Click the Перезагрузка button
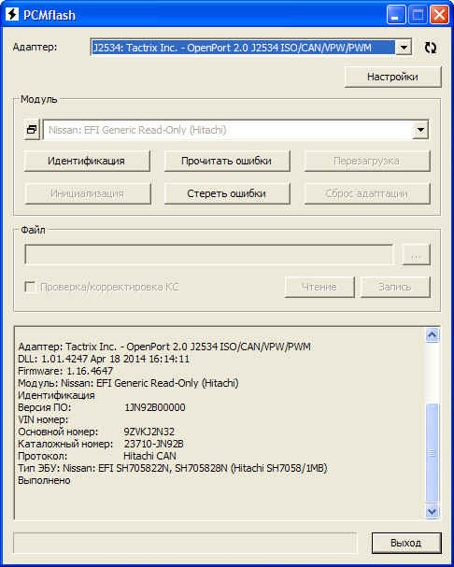This screenshot has width=454, height=567. click(x=367, y=161)
